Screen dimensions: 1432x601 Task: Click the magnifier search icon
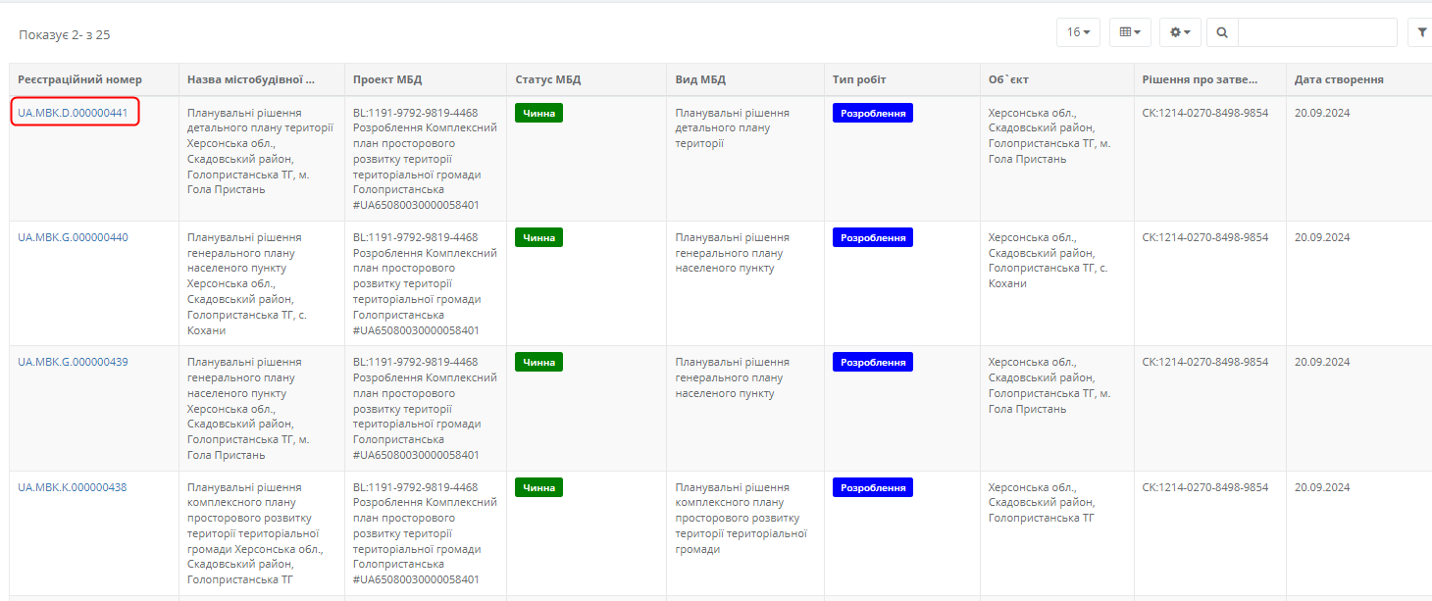[1222, 32]
